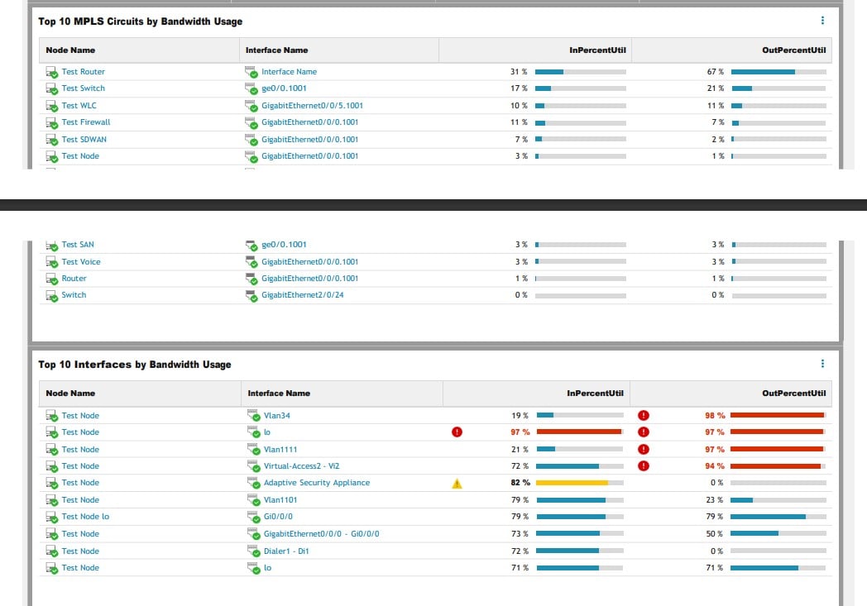
Task: Open the Dialer1 - Di1 interface link
Action: [286, 551]
